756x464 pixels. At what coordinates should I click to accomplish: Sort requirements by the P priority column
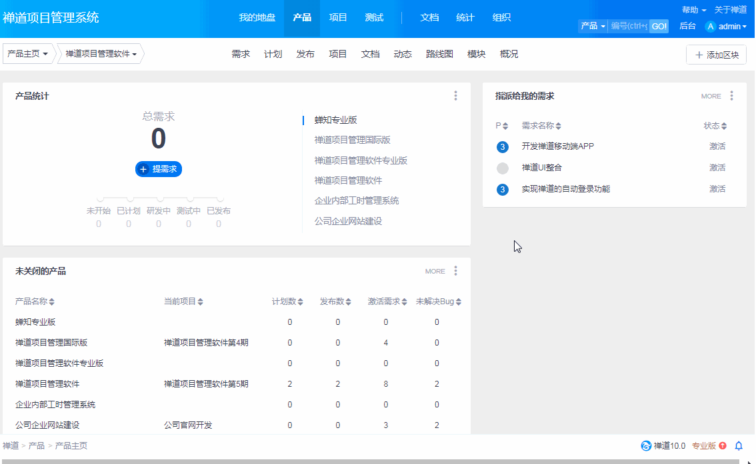[x=501, y=126]
